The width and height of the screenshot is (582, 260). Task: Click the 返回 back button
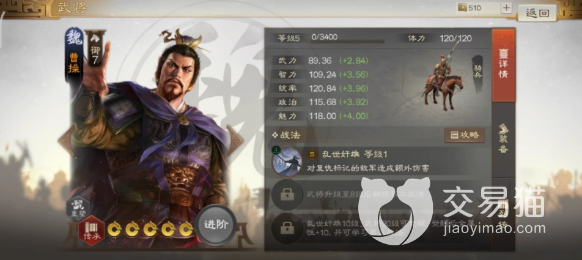(537, 13)
